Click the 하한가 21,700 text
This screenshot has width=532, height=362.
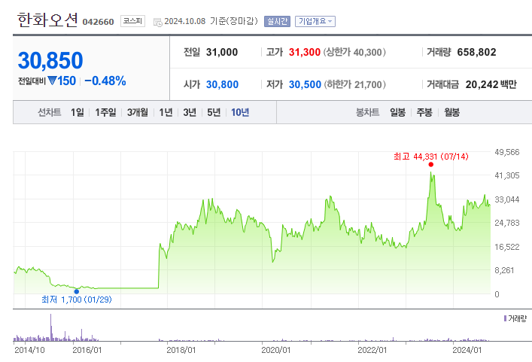click(x=354, y=84)
